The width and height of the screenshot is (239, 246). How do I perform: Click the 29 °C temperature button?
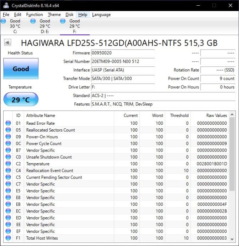[21, 99]
